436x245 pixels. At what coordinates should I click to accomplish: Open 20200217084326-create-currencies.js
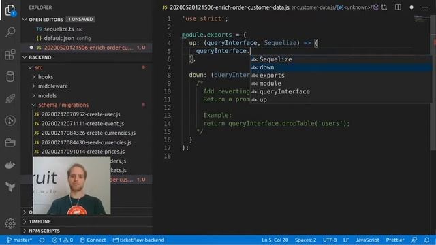[88, 133]
